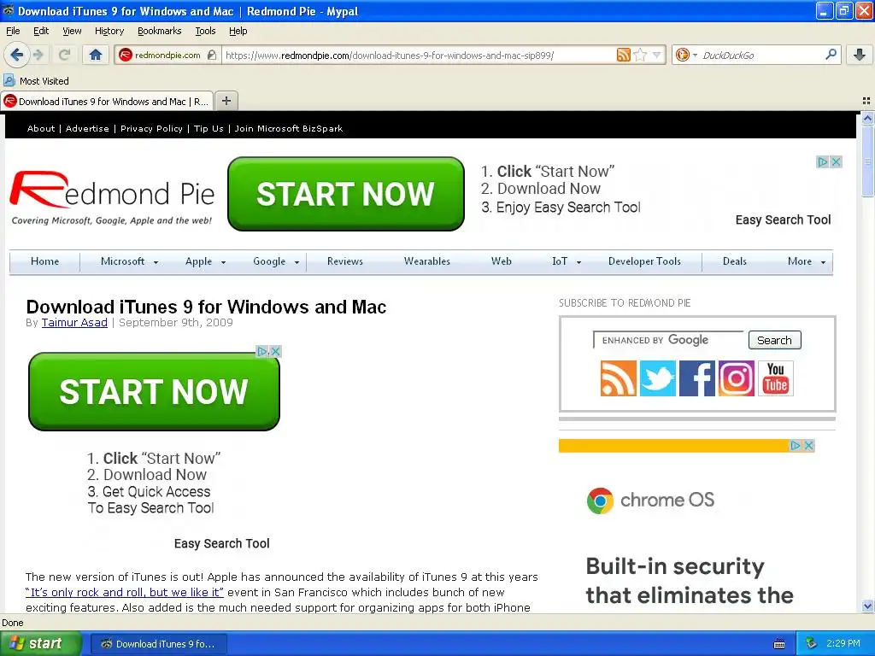Close the chrome OS sidebar ad
875x656 pixels.
808,445
